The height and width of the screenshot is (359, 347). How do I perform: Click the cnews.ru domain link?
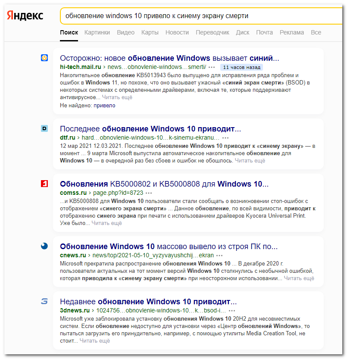[73, 255]
